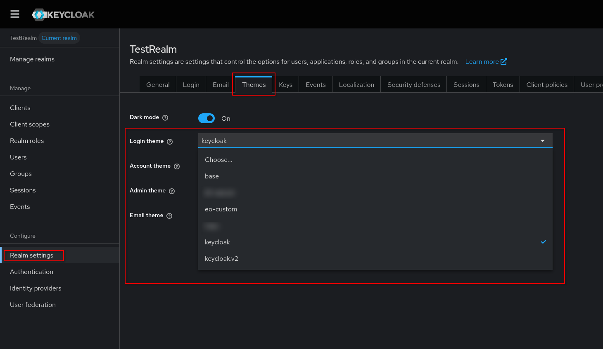
Task: Switch to the Tokens tab
Action: [x=503, y=84]
